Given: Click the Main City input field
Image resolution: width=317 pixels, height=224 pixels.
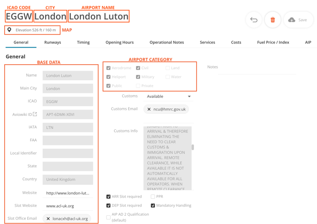Looking at the screenshot, I should 68,89.
